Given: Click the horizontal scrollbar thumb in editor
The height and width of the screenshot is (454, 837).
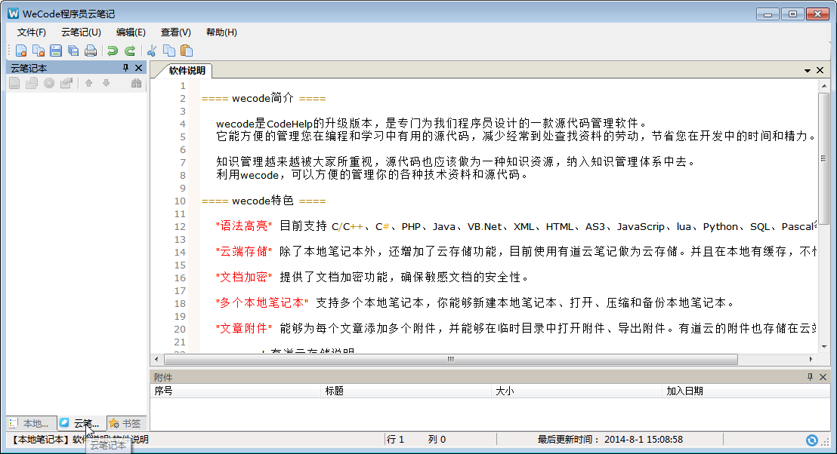Looking at the screenshot, I should click(x=451, y=359).
